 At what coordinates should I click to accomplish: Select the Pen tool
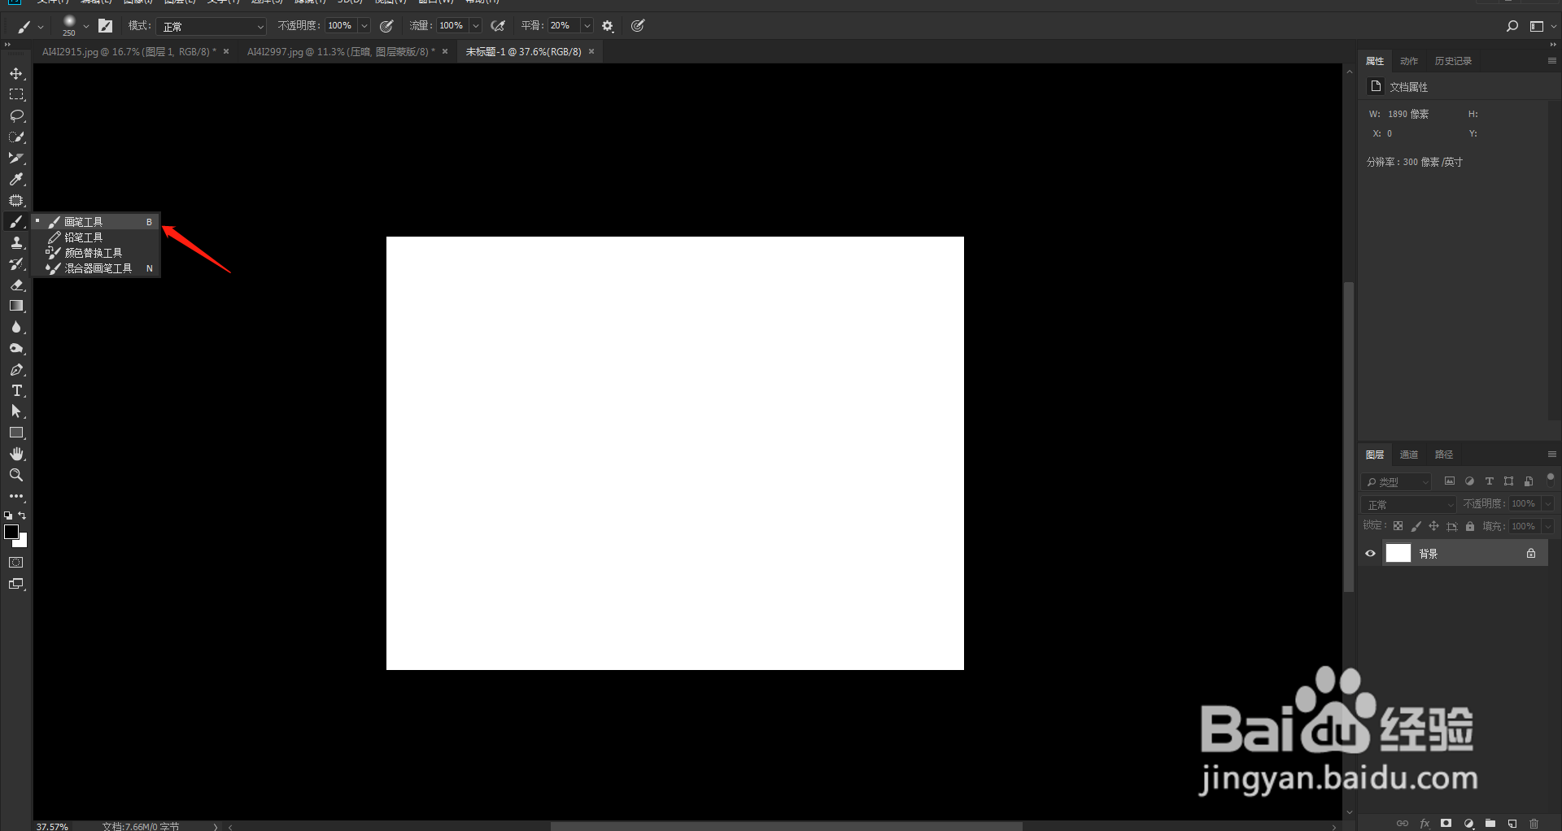pyautogui.click(x=16, y=370)
